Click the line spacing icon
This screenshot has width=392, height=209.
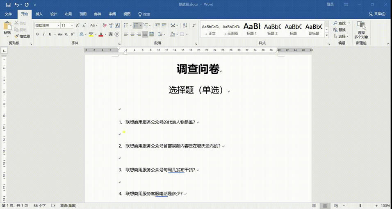(x=160, y=34)
